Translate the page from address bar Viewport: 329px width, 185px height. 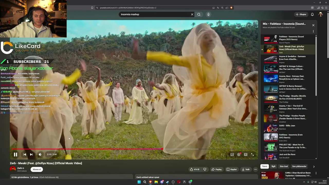(218, 8)
